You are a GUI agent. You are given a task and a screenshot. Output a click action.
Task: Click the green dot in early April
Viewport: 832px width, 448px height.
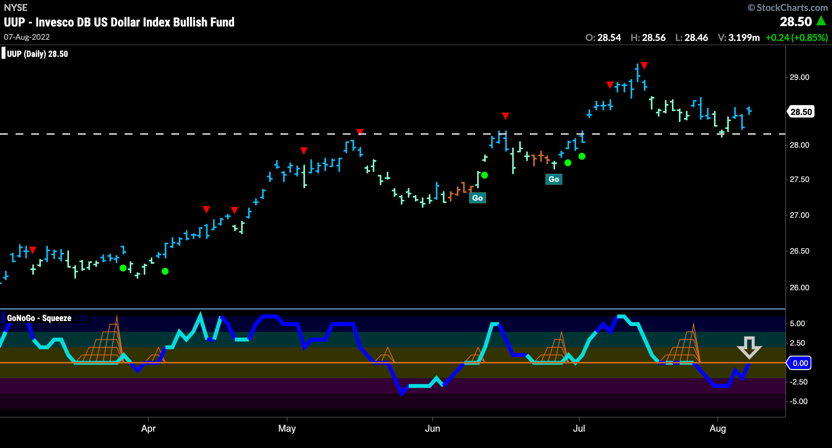(165, 271)
